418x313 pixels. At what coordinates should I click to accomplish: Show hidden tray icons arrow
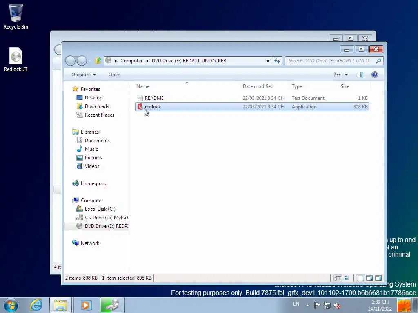(x=307, y=305)
